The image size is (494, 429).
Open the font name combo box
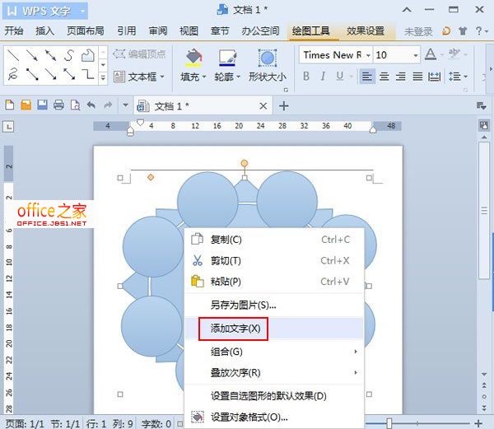point(336,55)
